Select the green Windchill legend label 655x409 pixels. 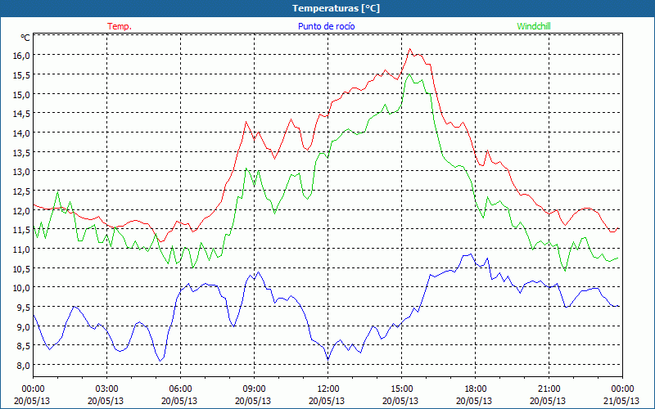[534, 26]
